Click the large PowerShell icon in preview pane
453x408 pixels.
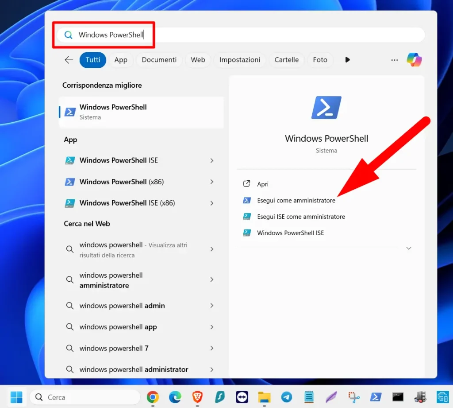pyautogui.click(x=326, y=107)
